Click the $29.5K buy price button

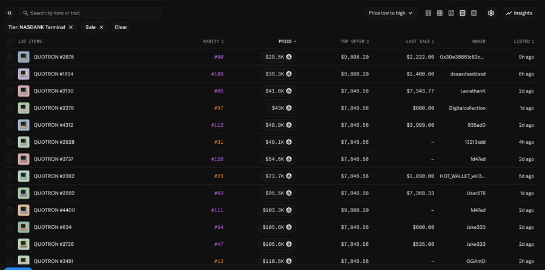pyautogui.click(x=279, y=57)
